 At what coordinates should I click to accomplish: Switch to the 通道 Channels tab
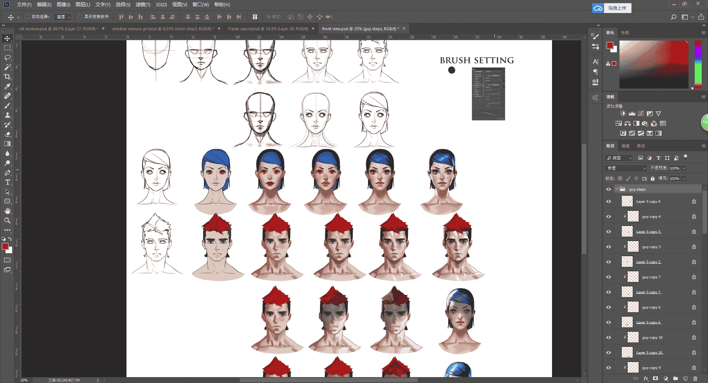625,146
